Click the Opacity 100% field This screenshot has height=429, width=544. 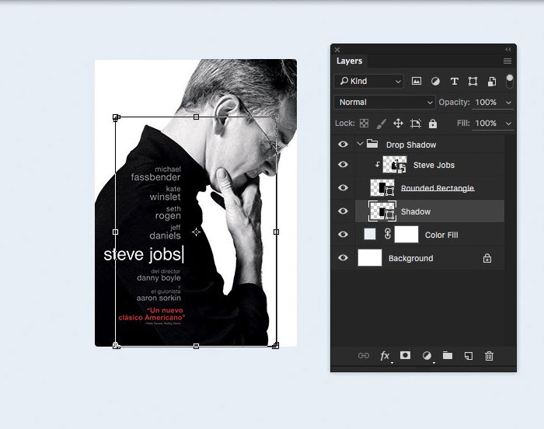tap(486, 103)
